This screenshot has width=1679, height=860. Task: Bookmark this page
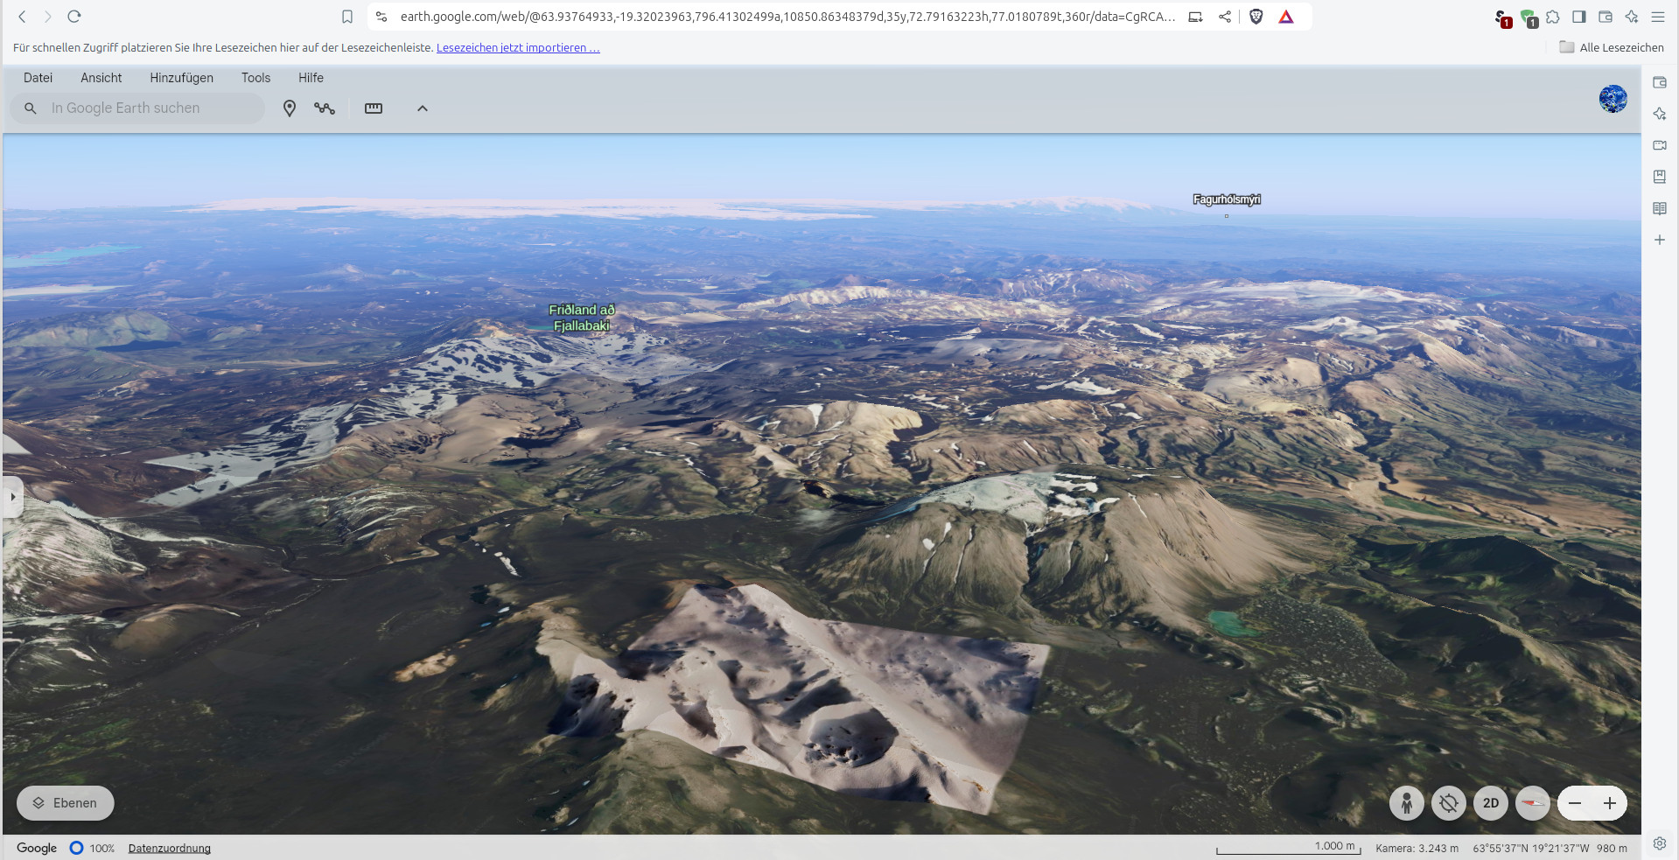coord(347,17)
